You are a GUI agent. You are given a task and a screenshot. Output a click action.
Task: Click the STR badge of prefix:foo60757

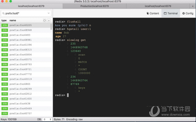tap(5, 114)
